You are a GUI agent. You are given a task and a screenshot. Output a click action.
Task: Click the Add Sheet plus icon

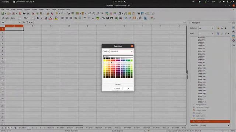15,128
